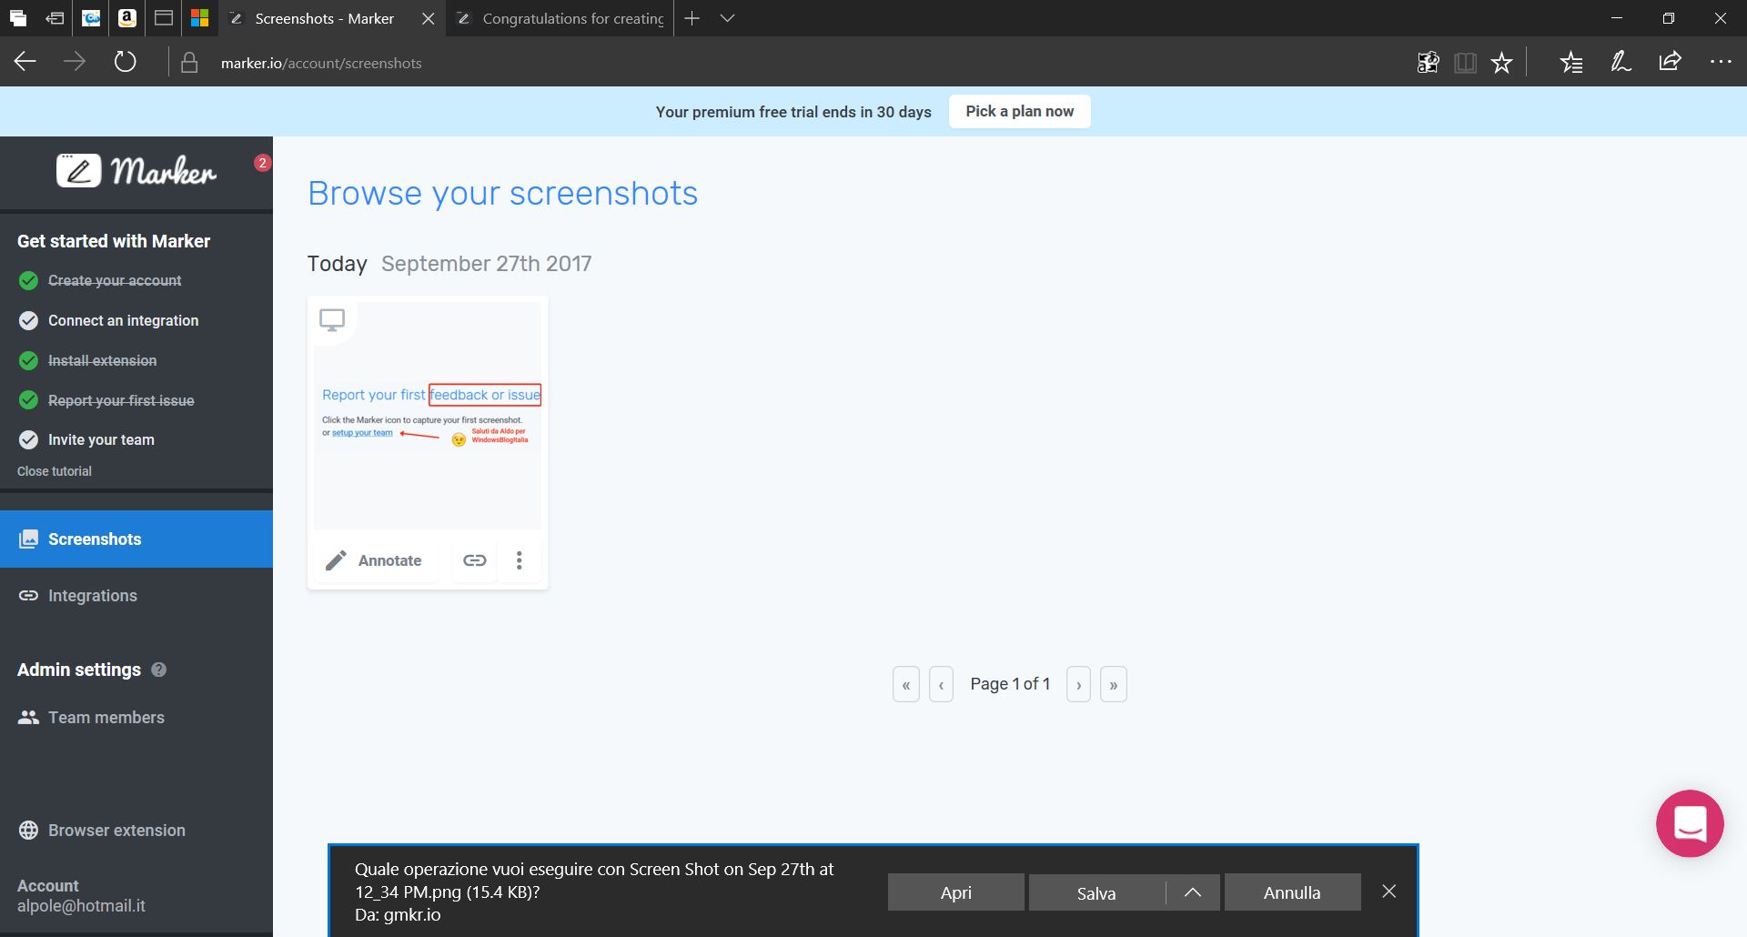
Task: Open the Intercom chat bubble
Action: 1690,823
